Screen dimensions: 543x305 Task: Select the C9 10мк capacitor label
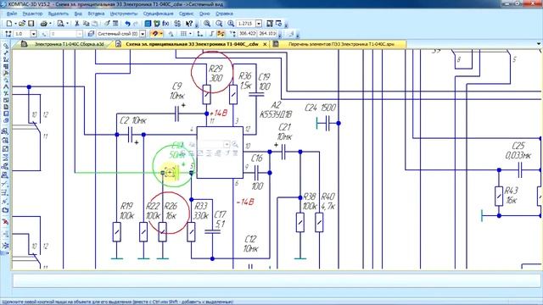pos(177,91)
